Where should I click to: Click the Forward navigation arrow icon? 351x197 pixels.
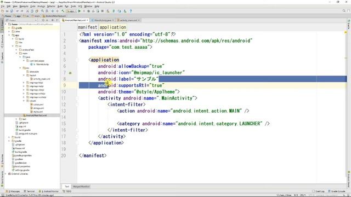coord(57,11)
